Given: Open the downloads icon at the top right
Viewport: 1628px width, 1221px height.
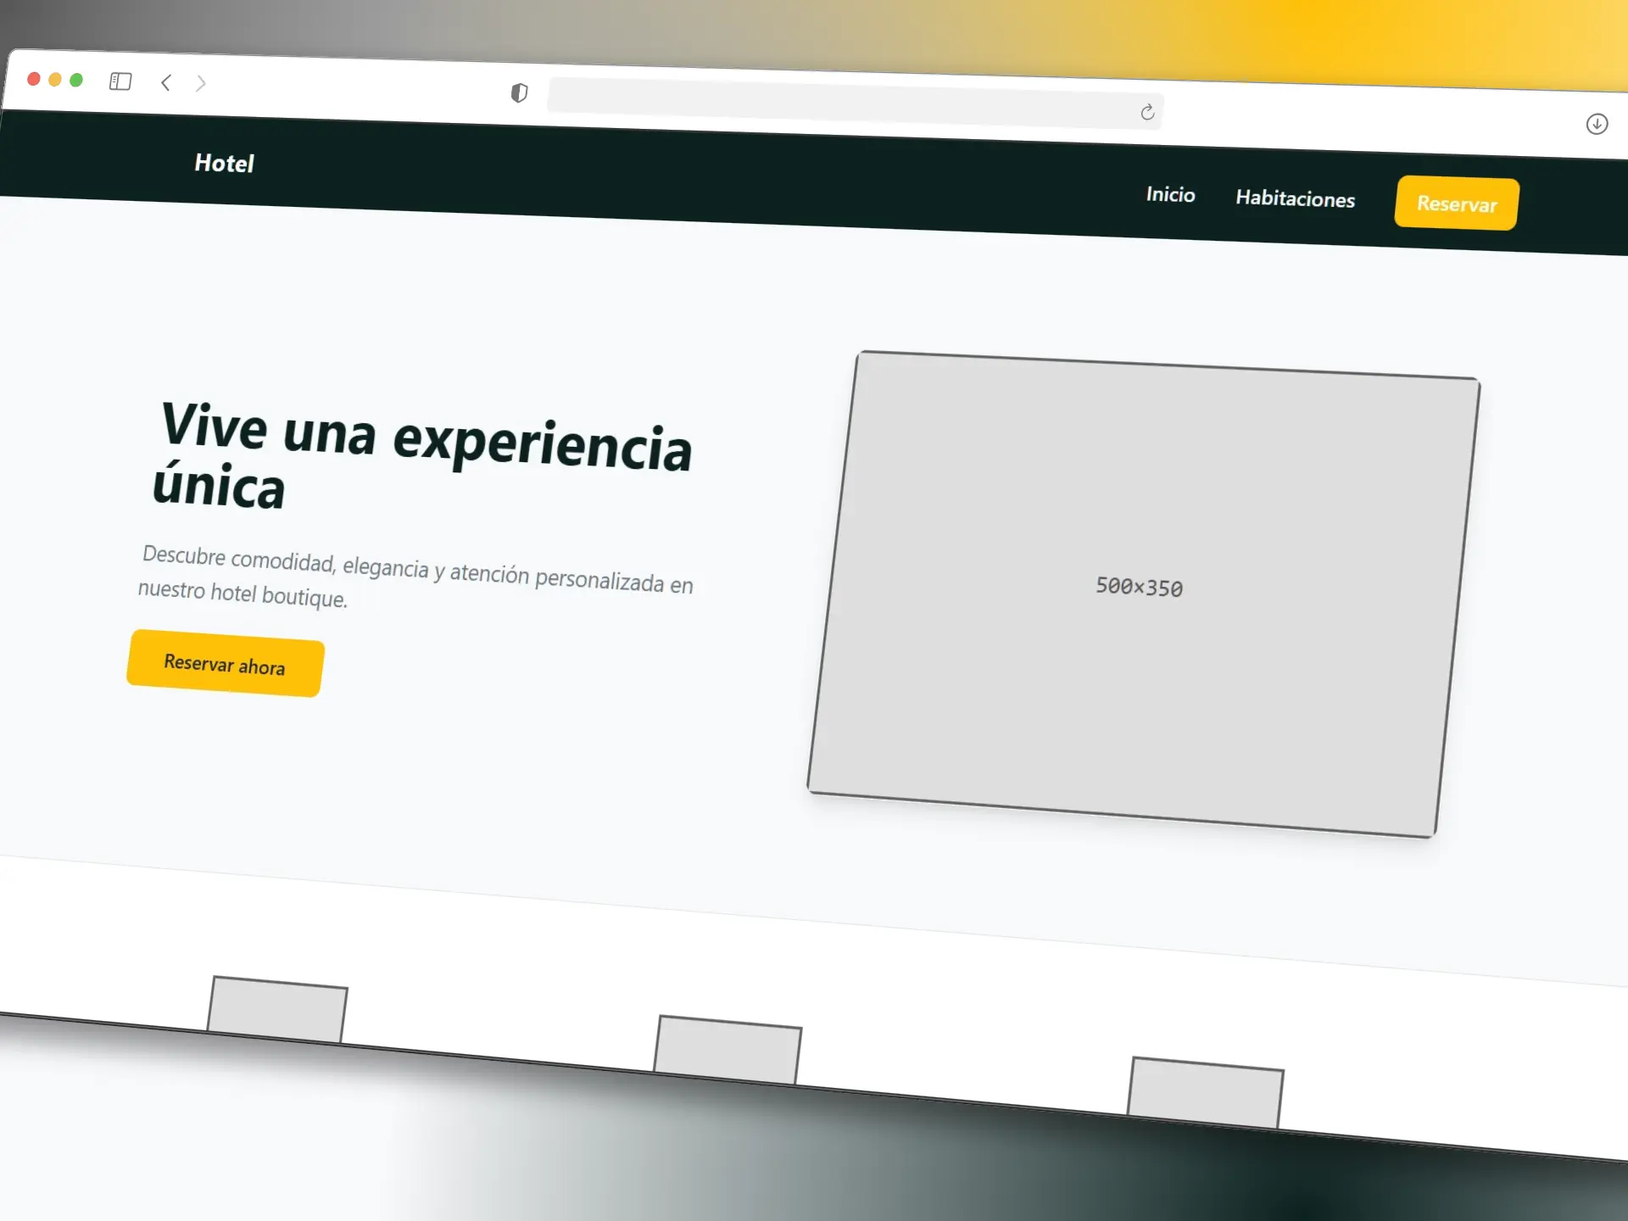Looking at the screenshot, I should pyautogui.click(x=1597, y=124).
